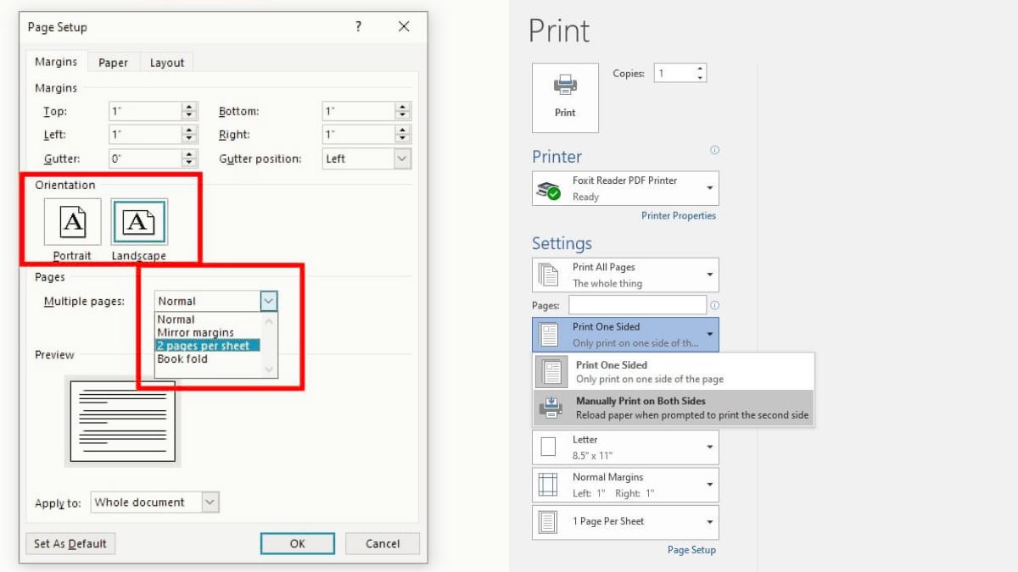Click the Left margin spinner
This screenshot has height=572, width=1018.
(x=189, y=135)
